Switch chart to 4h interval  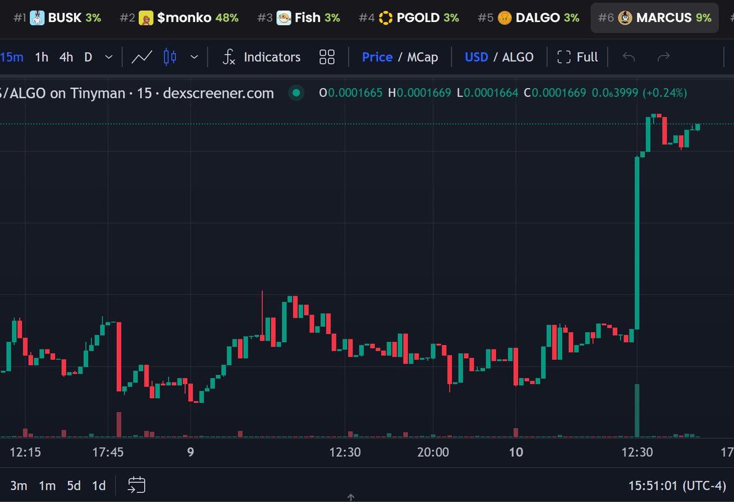click(66, 57)
